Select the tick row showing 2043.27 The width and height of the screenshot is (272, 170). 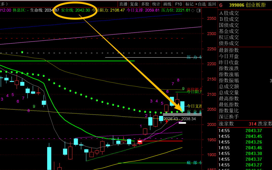pyautogui.click(x=245, y=165)
